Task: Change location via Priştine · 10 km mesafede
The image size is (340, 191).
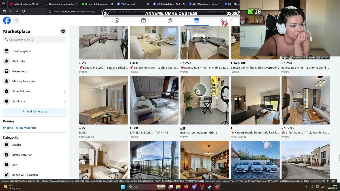Action: pyautogui.click(x=20, y=128)
